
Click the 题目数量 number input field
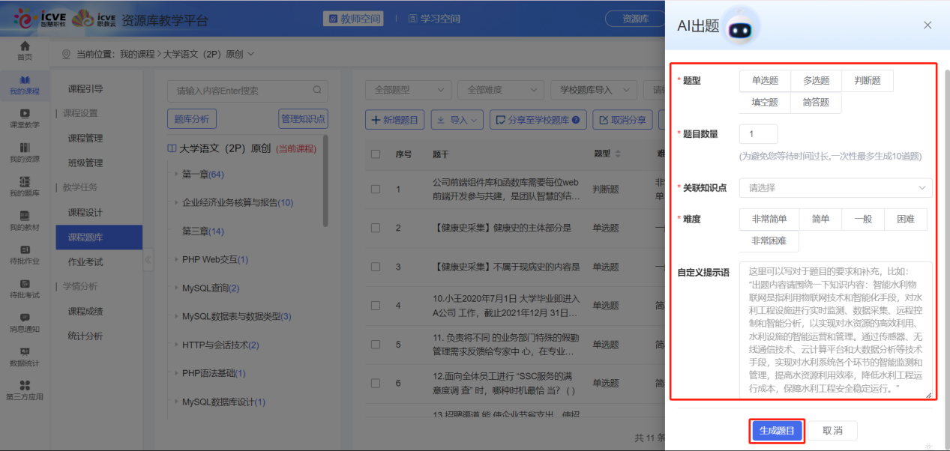(758, 132)
